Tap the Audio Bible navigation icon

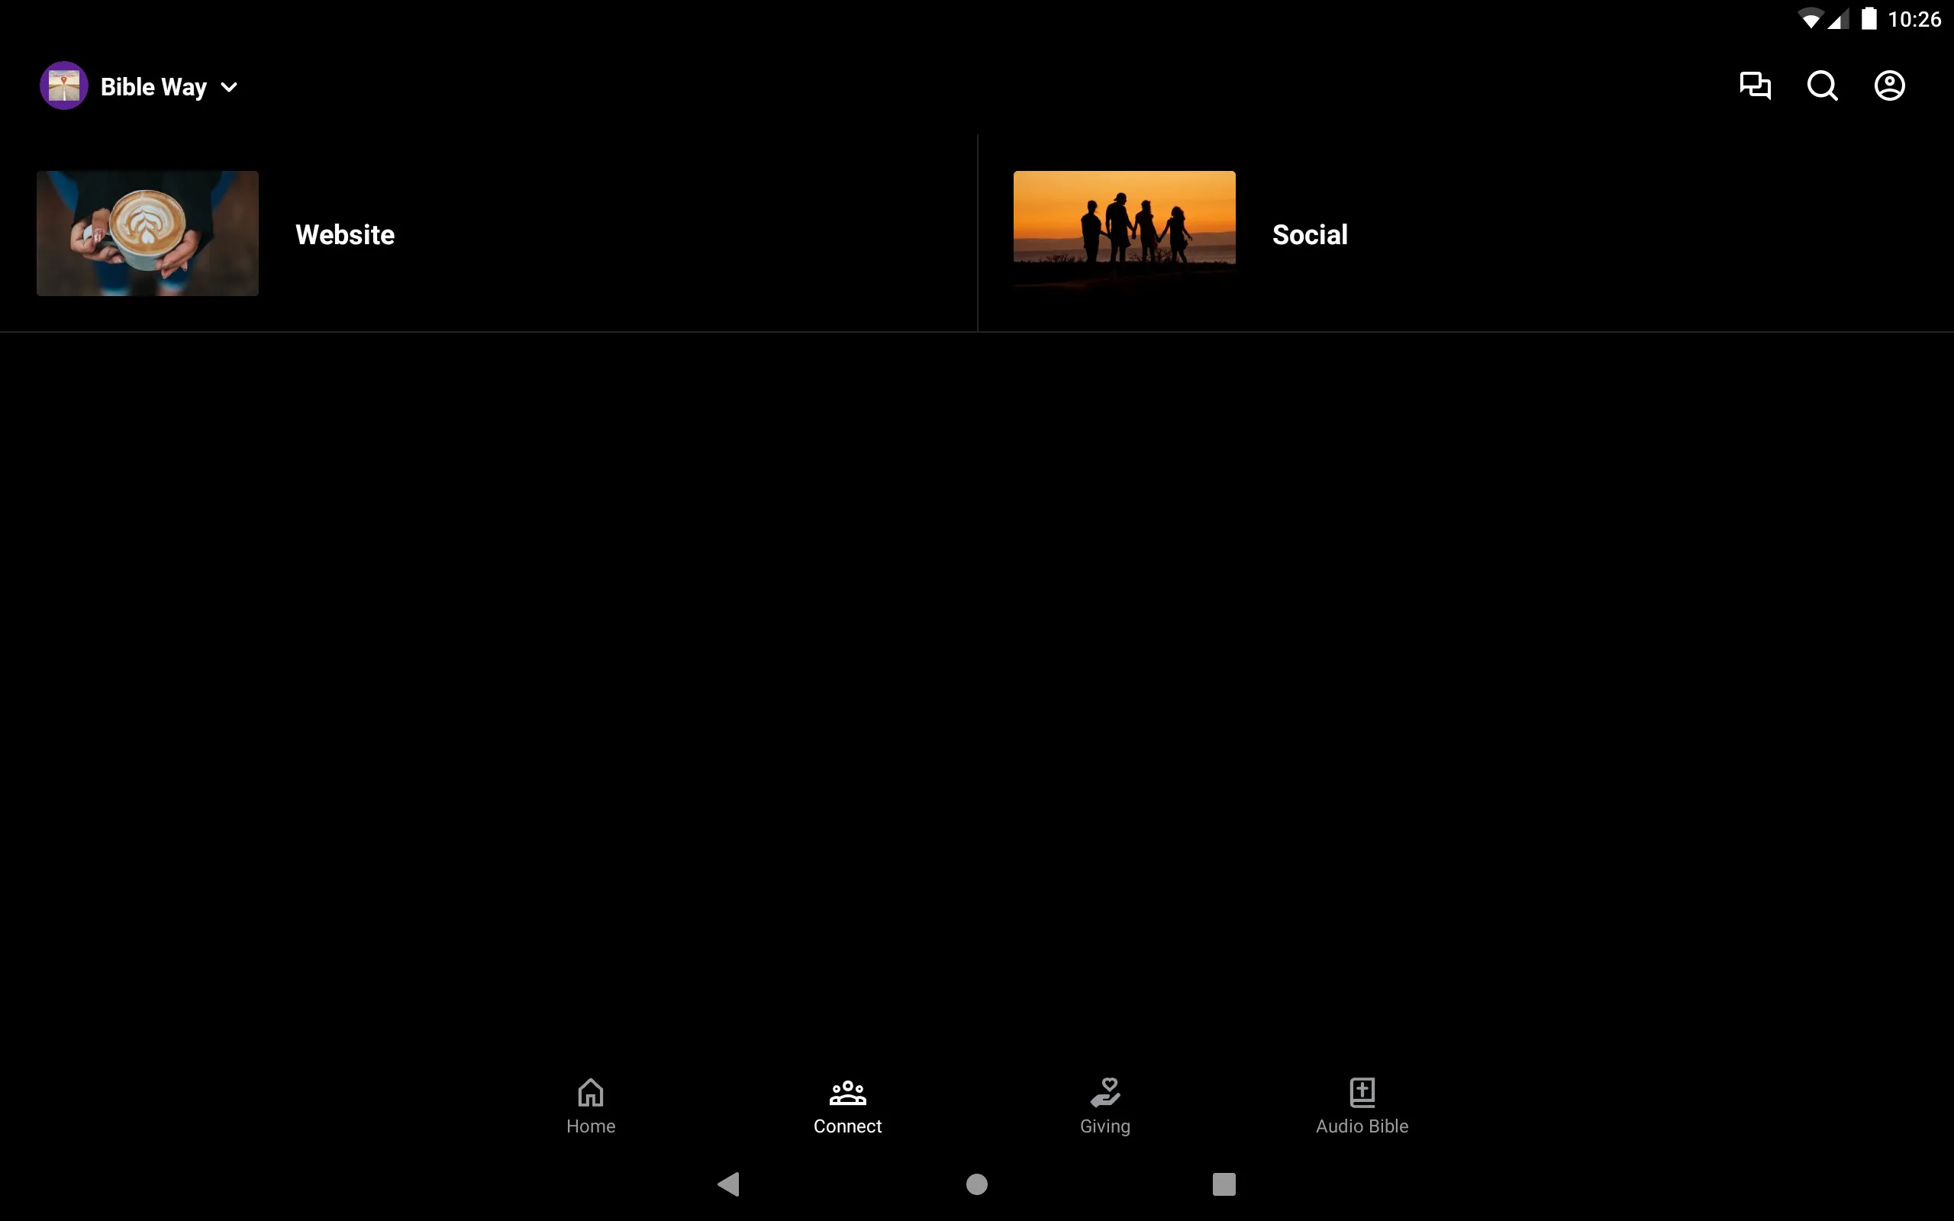[x=1360, y=1104]
